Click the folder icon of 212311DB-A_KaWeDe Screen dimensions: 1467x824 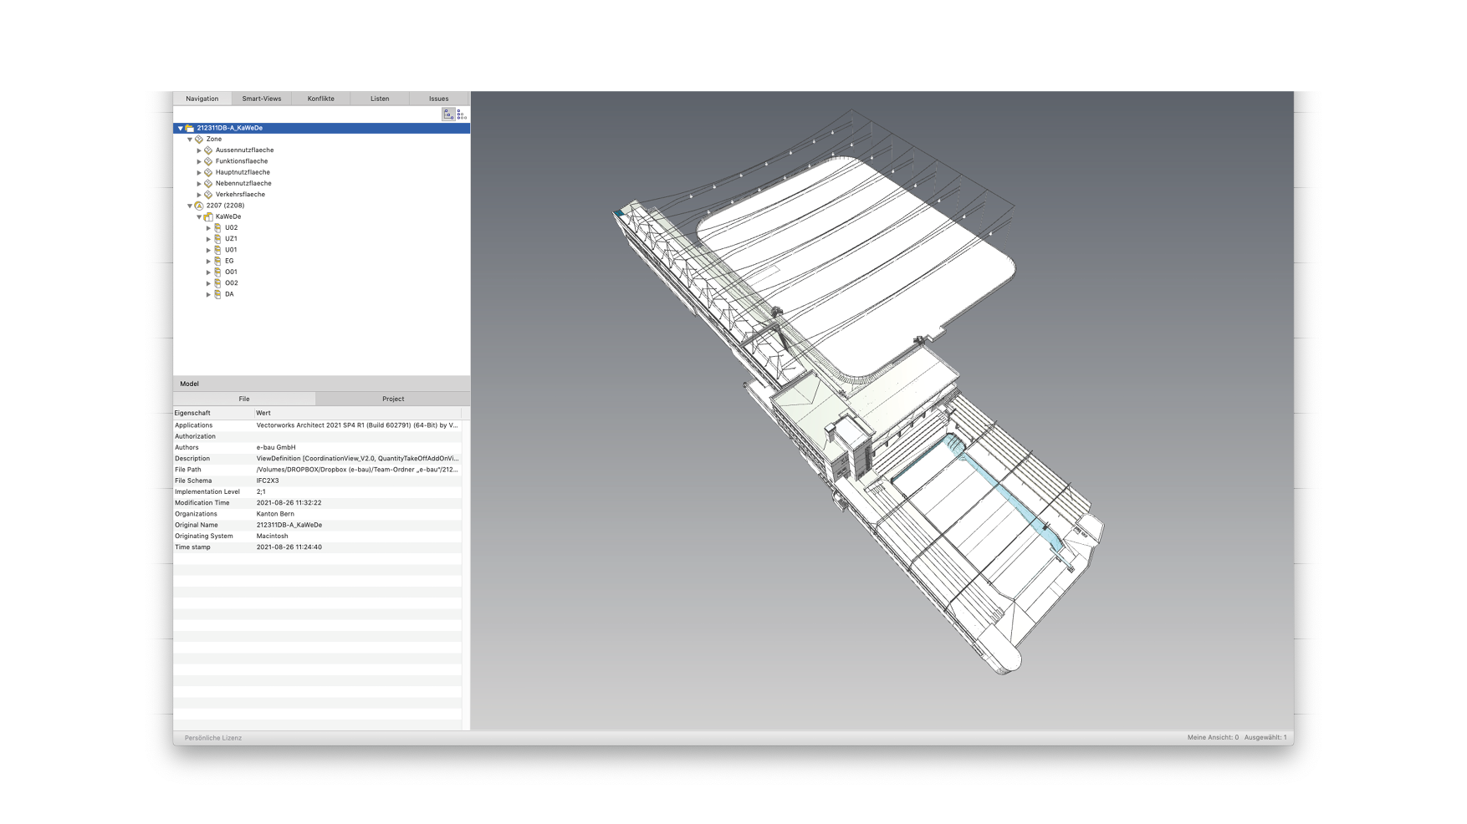tap(190, 128)
